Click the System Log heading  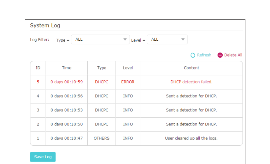click(x=45, y=26)
